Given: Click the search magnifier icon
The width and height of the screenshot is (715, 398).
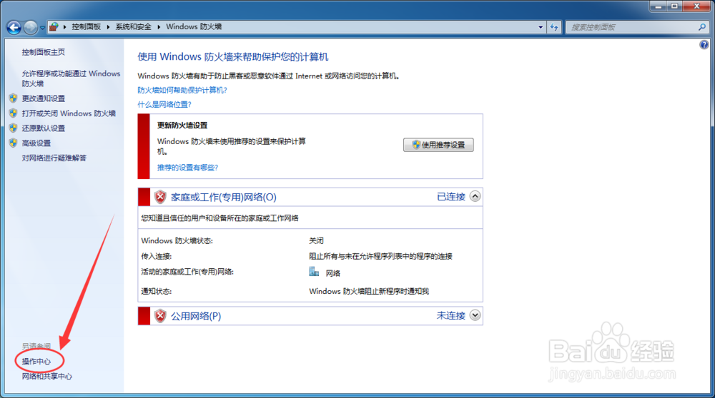Looking at the screenshot, I should (702, 27).
